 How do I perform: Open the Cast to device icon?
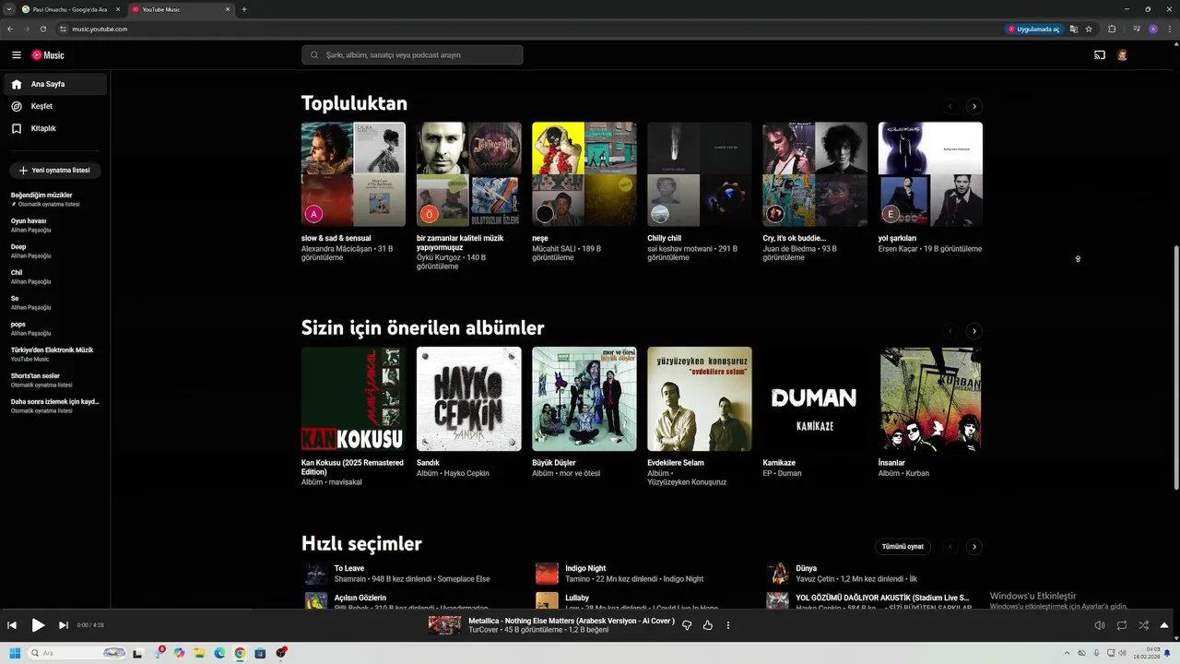tap(1100, 55)
